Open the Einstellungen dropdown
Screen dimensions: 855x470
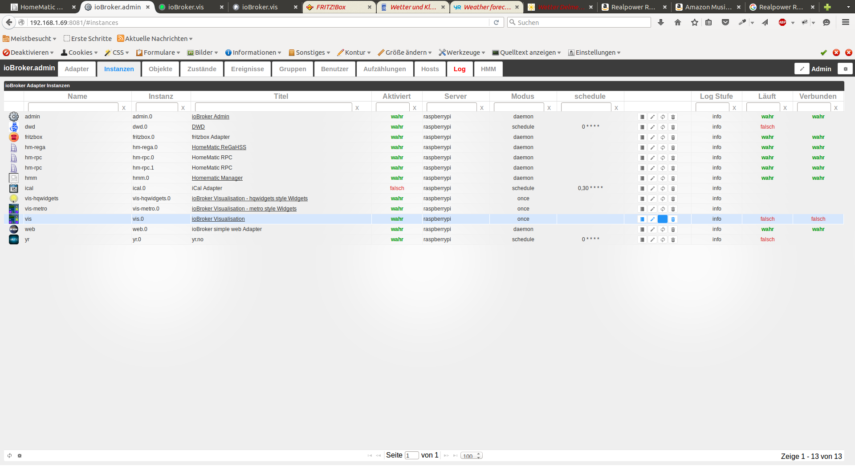click(594, 53)
